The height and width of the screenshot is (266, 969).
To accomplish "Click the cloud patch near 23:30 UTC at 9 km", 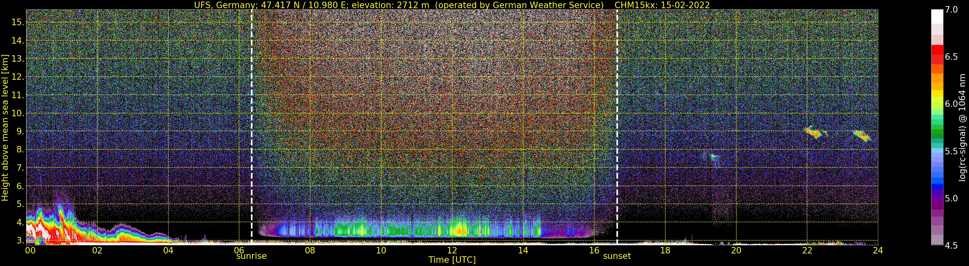I will (861, 136).
